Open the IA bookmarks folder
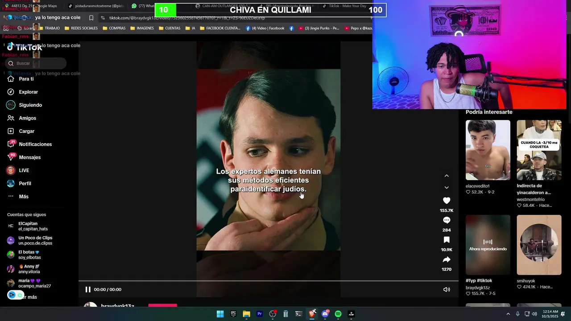Screen dimensions: 571x321 pos(190,28)
